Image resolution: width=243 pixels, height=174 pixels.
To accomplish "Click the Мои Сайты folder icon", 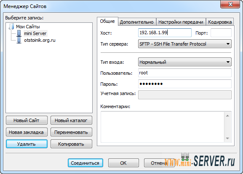I will pyautogui.click(x=11, y=27).
